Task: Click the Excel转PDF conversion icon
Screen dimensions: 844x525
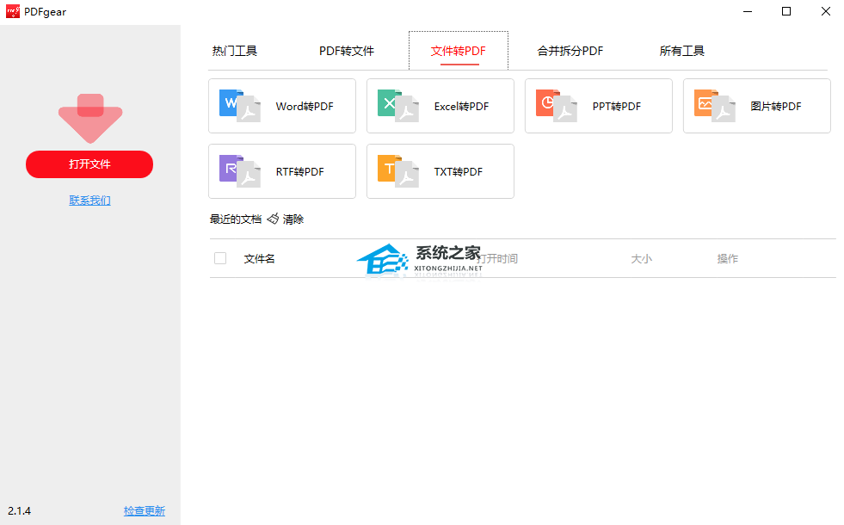Action: coord(397,106)
